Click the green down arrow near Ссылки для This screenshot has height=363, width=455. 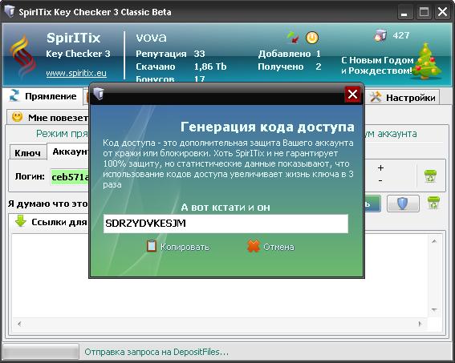tap(21, 220)
